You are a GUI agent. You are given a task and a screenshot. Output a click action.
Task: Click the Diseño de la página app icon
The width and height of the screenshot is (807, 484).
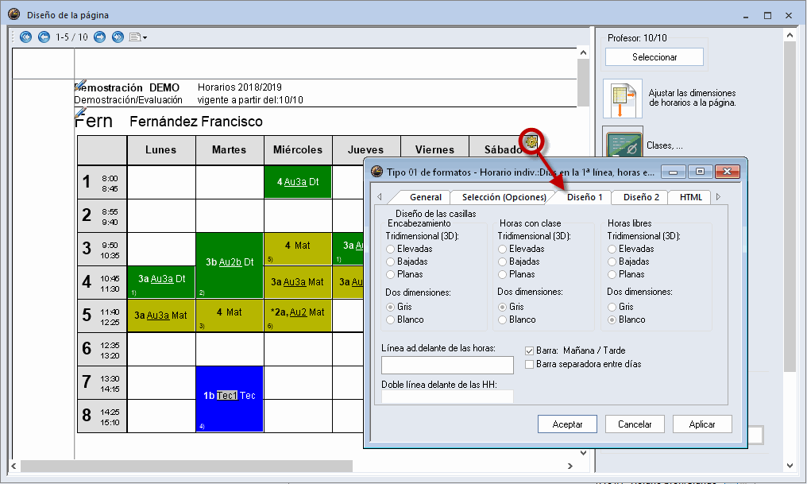(14, 15)
